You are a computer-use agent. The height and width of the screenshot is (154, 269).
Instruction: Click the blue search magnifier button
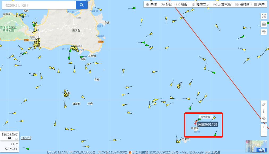(82, 5)
